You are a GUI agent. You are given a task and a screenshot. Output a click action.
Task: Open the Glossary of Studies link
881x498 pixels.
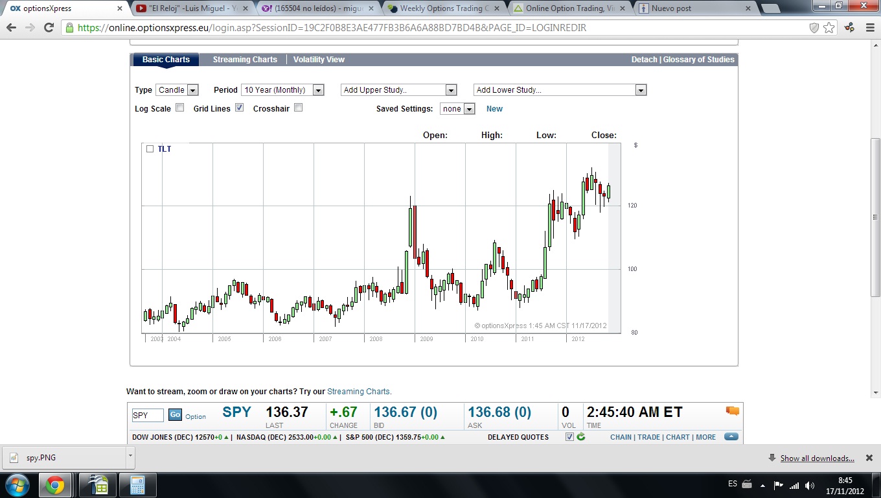coord(699,60)
